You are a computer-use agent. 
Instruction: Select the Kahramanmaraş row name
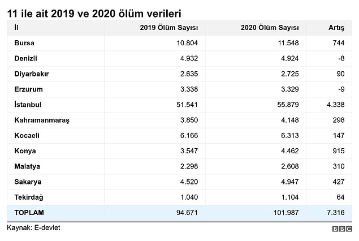click(42, 120)
